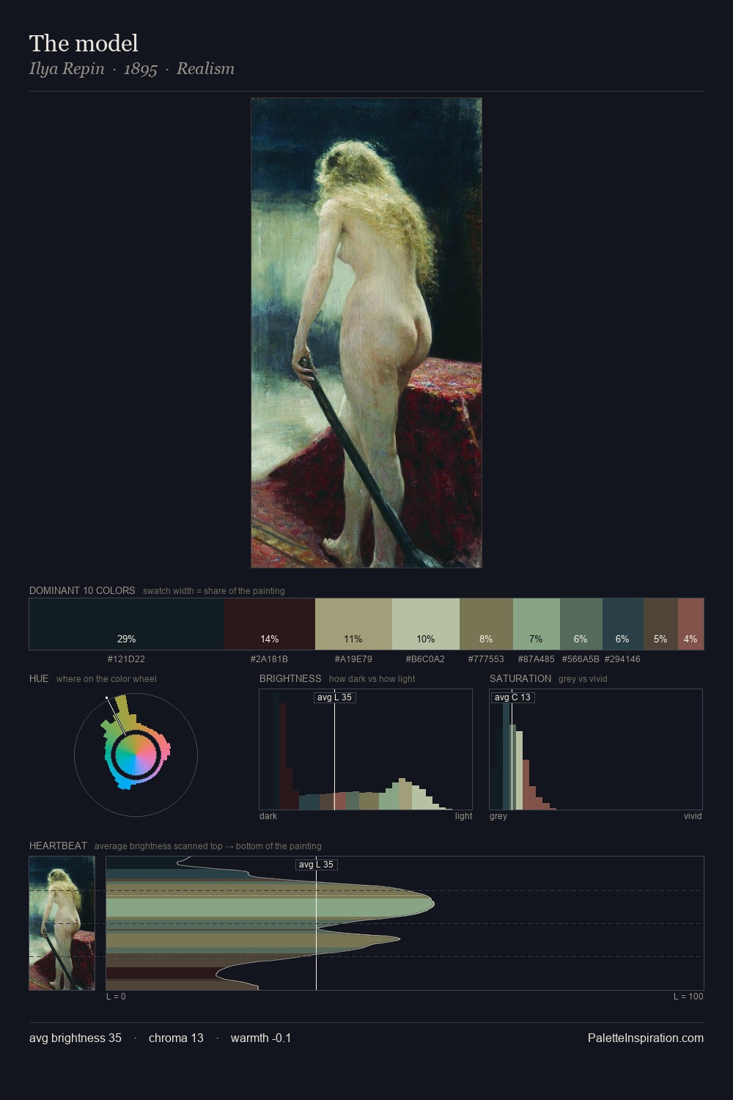Select the 14% swatch #2A181B
733x1100 pixels.
click(x=270, y=624)
